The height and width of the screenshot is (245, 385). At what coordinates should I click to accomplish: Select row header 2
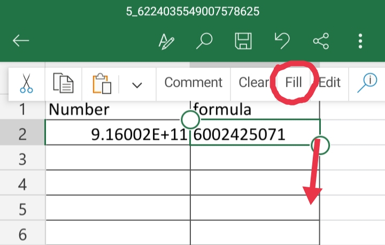click(22, 132)
